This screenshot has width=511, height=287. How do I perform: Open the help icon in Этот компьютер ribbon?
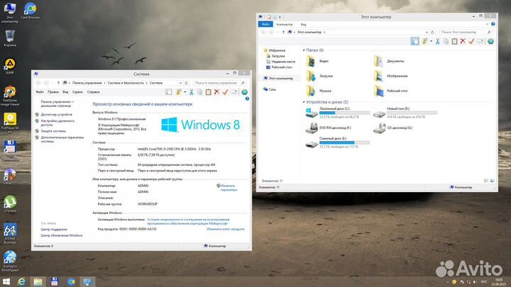[x=493, y=24]
